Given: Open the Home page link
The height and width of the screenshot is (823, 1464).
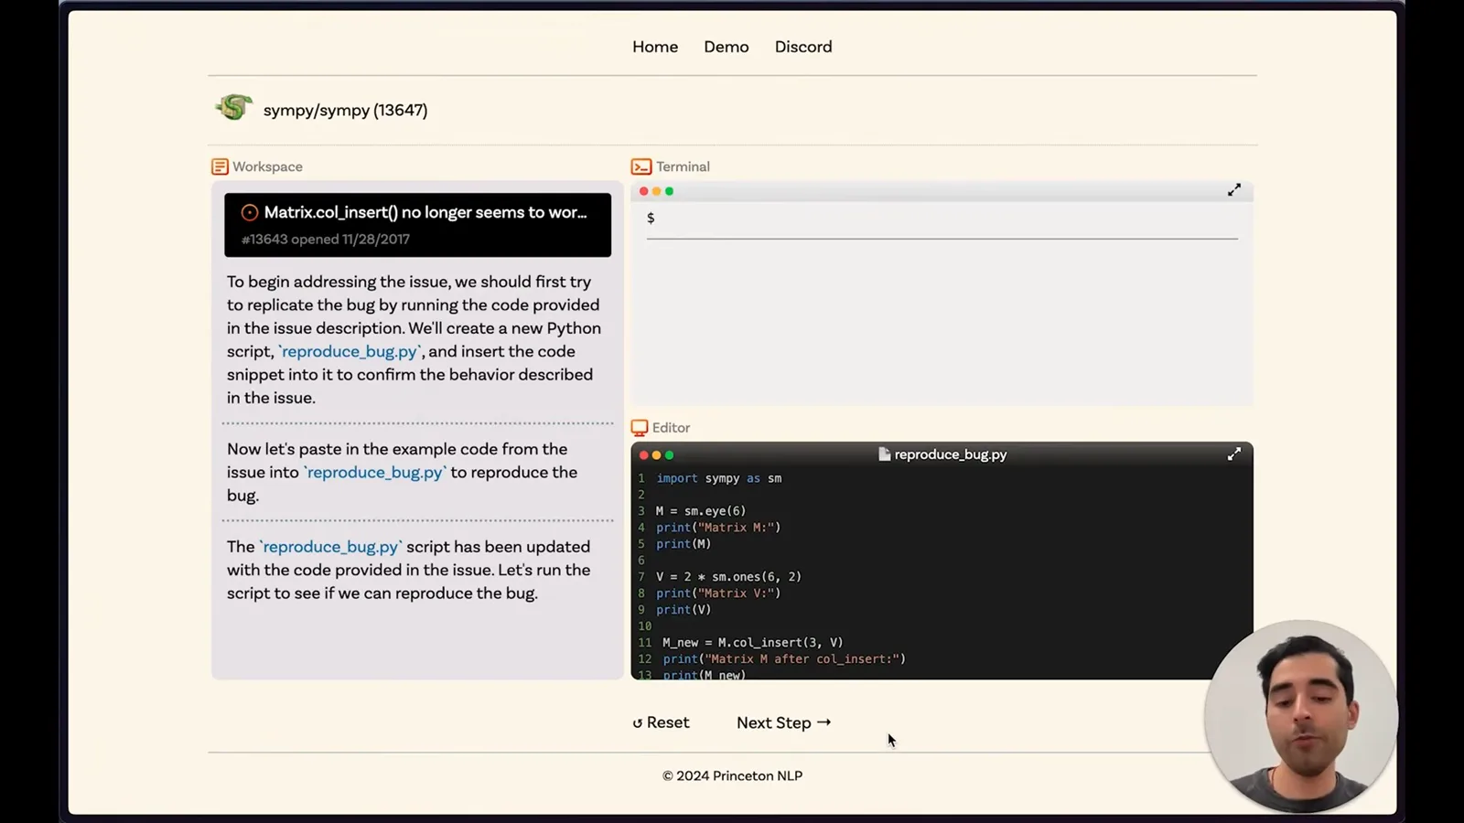Looking at the screenshot, I should [x=655, y=47].
